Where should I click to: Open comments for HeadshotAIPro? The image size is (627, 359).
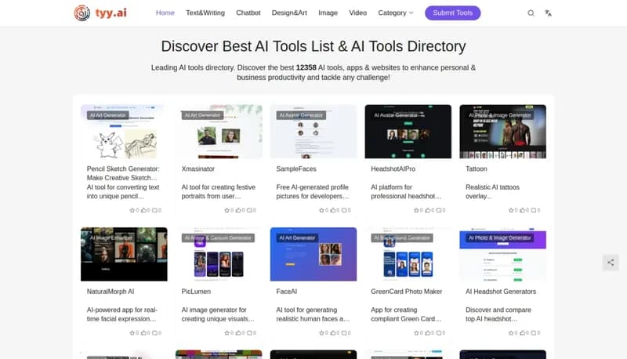point(439,210)
